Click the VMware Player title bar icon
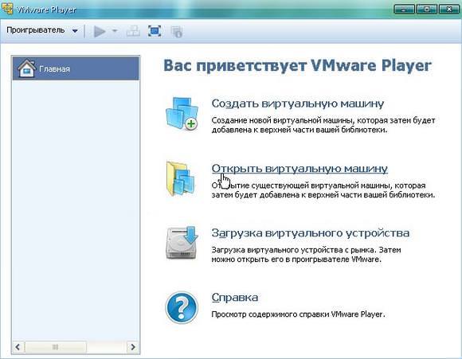This screenshot has height=359, width=462. pos(7,8)
